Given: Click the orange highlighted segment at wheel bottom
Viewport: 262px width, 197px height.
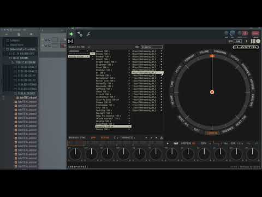Looking at the screenshot, I should tap(212, 133).
